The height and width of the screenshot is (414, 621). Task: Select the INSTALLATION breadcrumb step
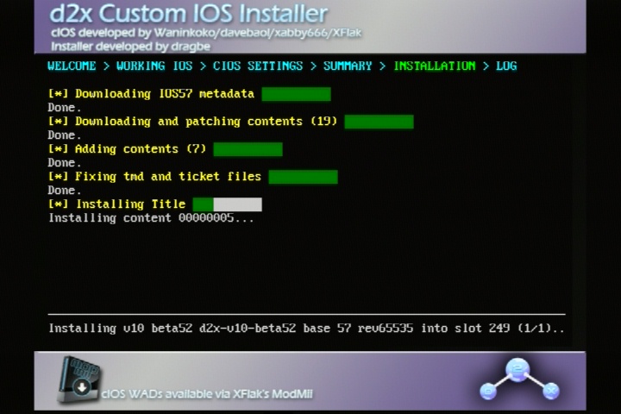point(435,66)
